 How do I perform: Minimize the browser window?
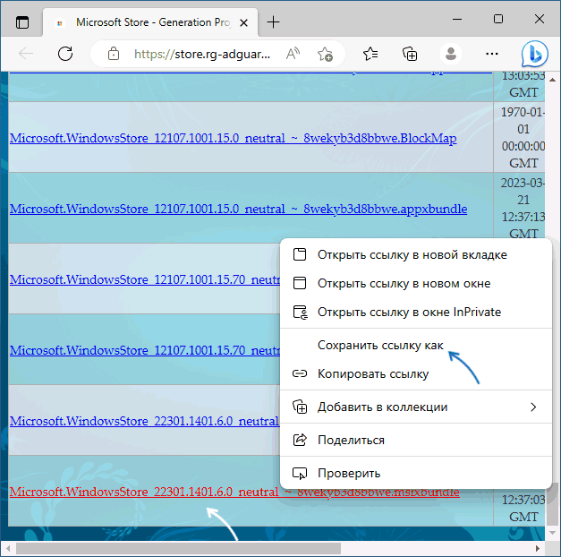[x=457, y=19]
